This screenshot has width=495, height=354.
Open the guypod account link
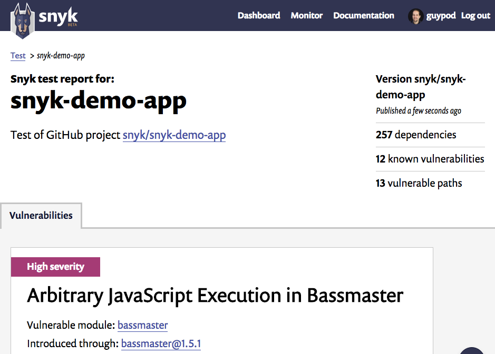pyautogui.click(x=441, y=16)
